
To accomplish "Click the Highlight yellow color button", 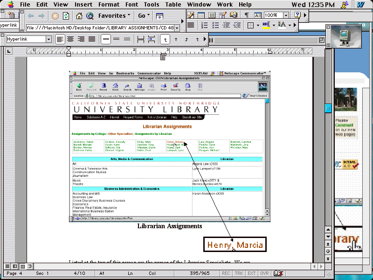I will (x=266, y=25).
